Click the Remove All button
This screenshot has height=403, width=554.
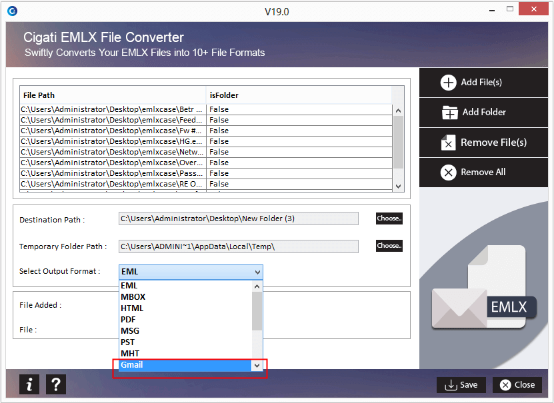(x=483, y=173)
